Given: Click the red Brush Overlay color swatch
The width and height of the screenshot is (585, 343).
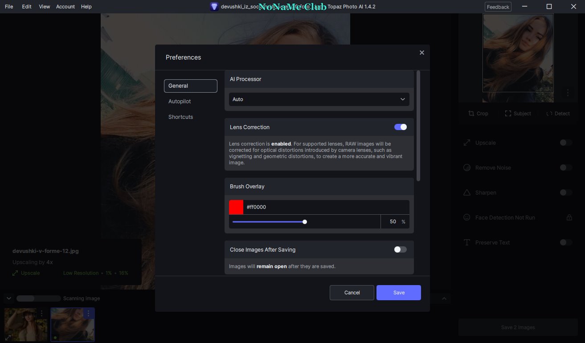Looking at the screenshot, I should pyautogui.click(x=236, y=207).
